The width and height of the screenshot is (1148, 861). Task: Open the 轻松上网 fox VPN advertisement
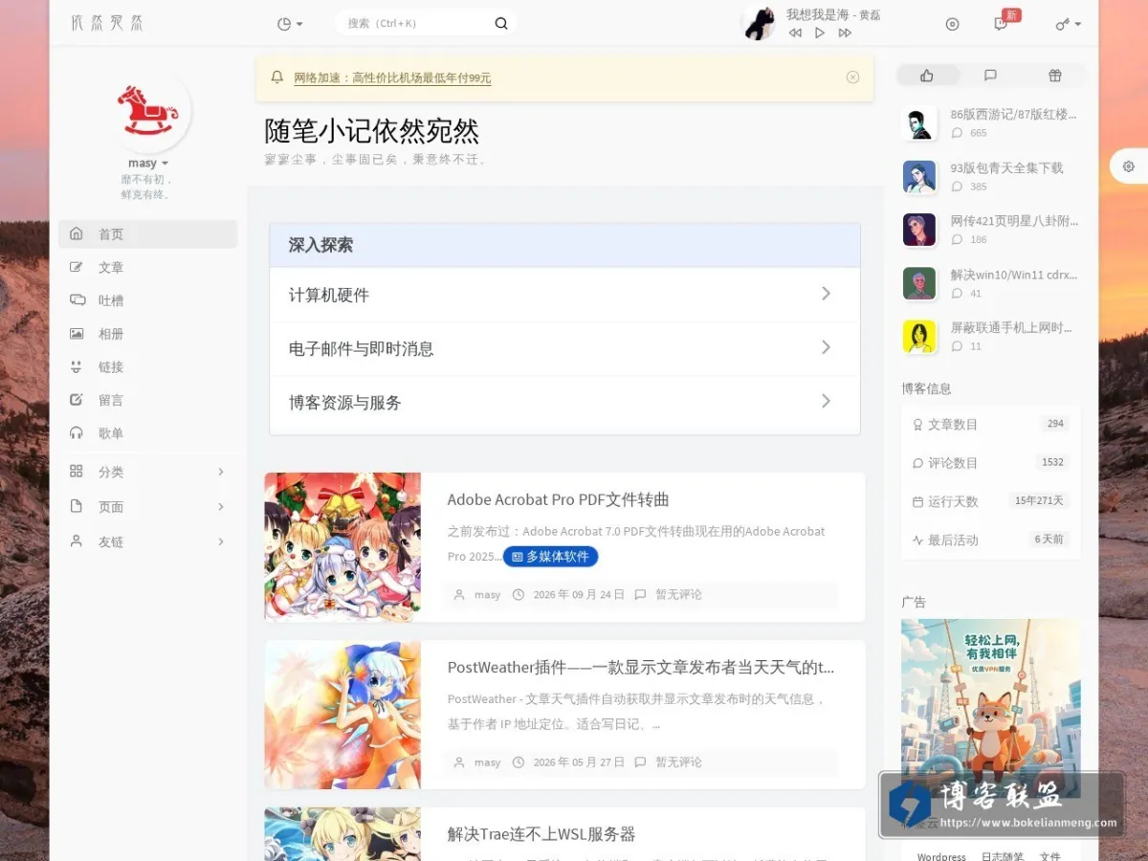(x=991, y=708)
